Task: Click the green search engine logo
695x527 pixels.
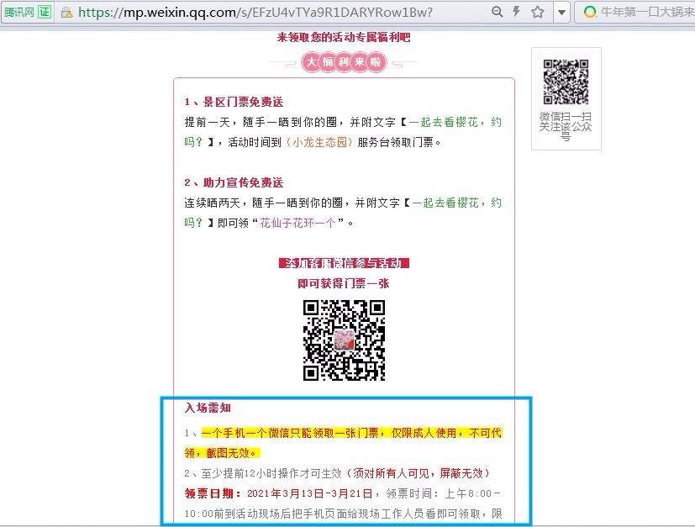Action: click(x=590, y=12)
